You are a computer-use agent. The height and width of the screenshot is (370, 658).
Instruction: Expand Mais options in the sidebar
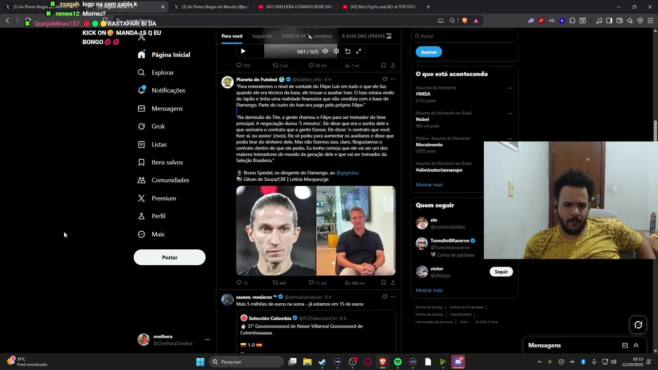coord(151,234)
